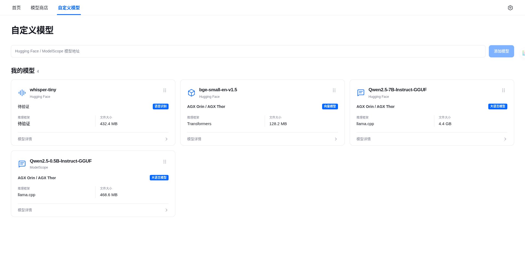Open 模型详情 link on Qwen2.5-7B-Instruct-GGUF card
The height and width of the screenshot is (262, 525).
[363, 139]
